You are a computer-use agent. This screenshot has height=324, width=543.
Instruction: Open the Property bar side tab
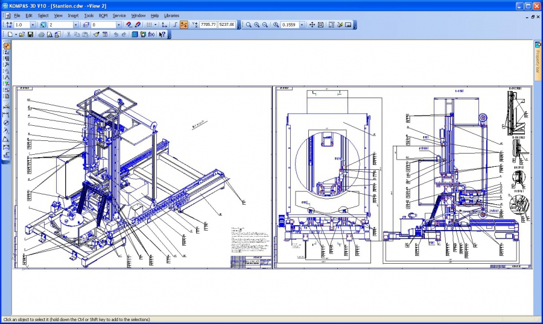pyautogui.click(x=537, y=60)
